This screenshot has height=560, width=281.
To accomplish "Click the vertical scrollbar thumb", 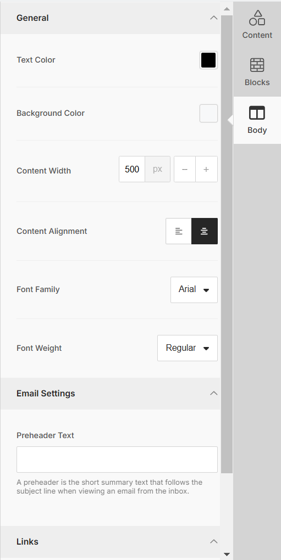I will pyautogui.click(x=227, y=244).
